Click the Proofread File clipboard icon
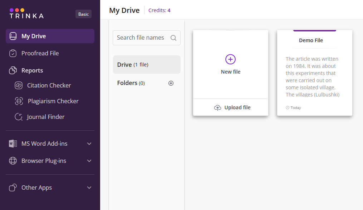 (x=13, y=53)
